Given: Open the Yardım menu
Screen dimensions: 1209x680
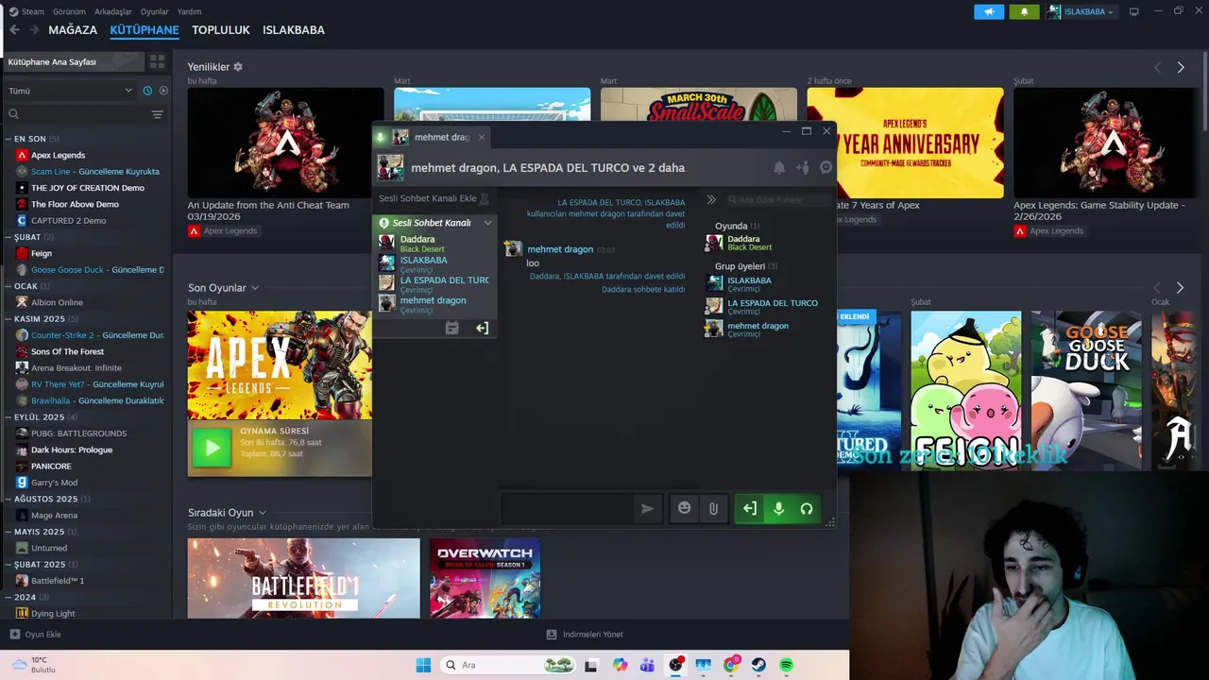Looking at the screenshot, I should [190, 11].
